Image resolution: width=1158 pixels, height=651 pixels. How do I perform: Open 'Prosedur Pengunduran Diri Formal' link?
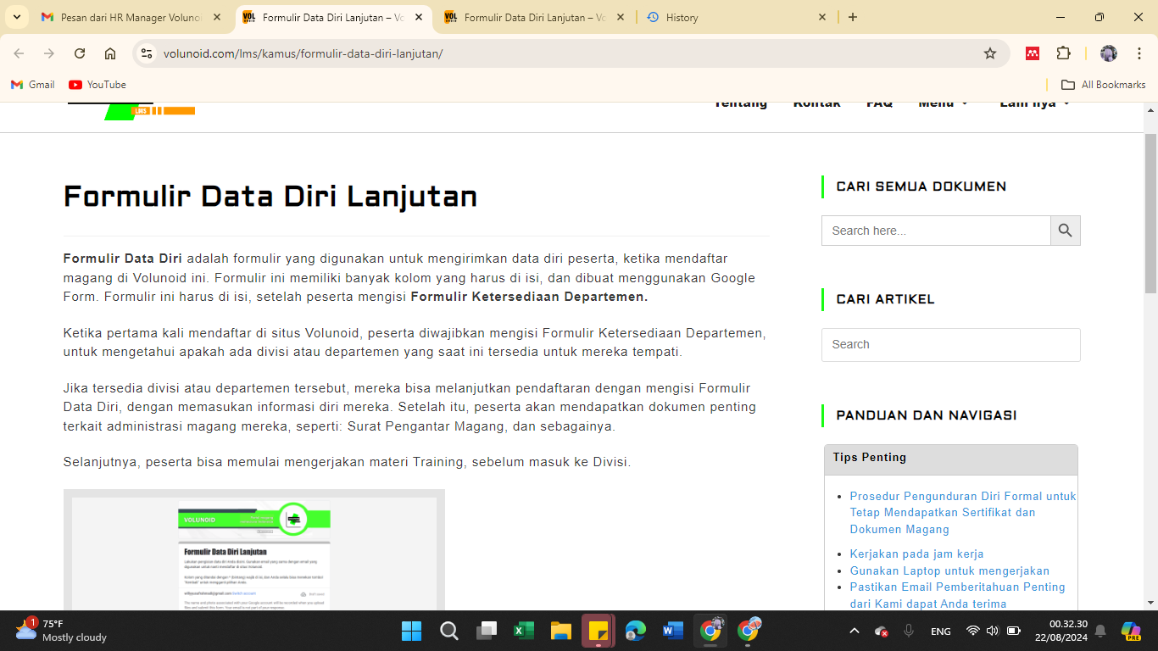tap(963, 513)
